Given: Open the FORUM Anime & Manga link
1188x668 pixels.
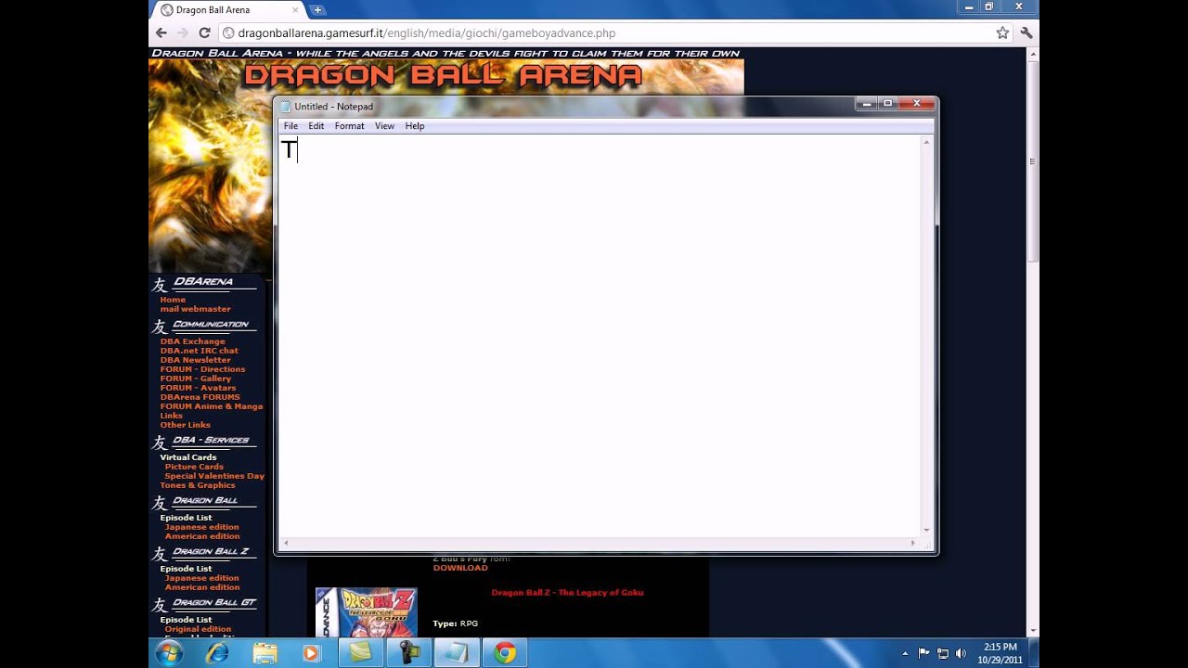Looking at the screenshot, I should pos(212,406).
